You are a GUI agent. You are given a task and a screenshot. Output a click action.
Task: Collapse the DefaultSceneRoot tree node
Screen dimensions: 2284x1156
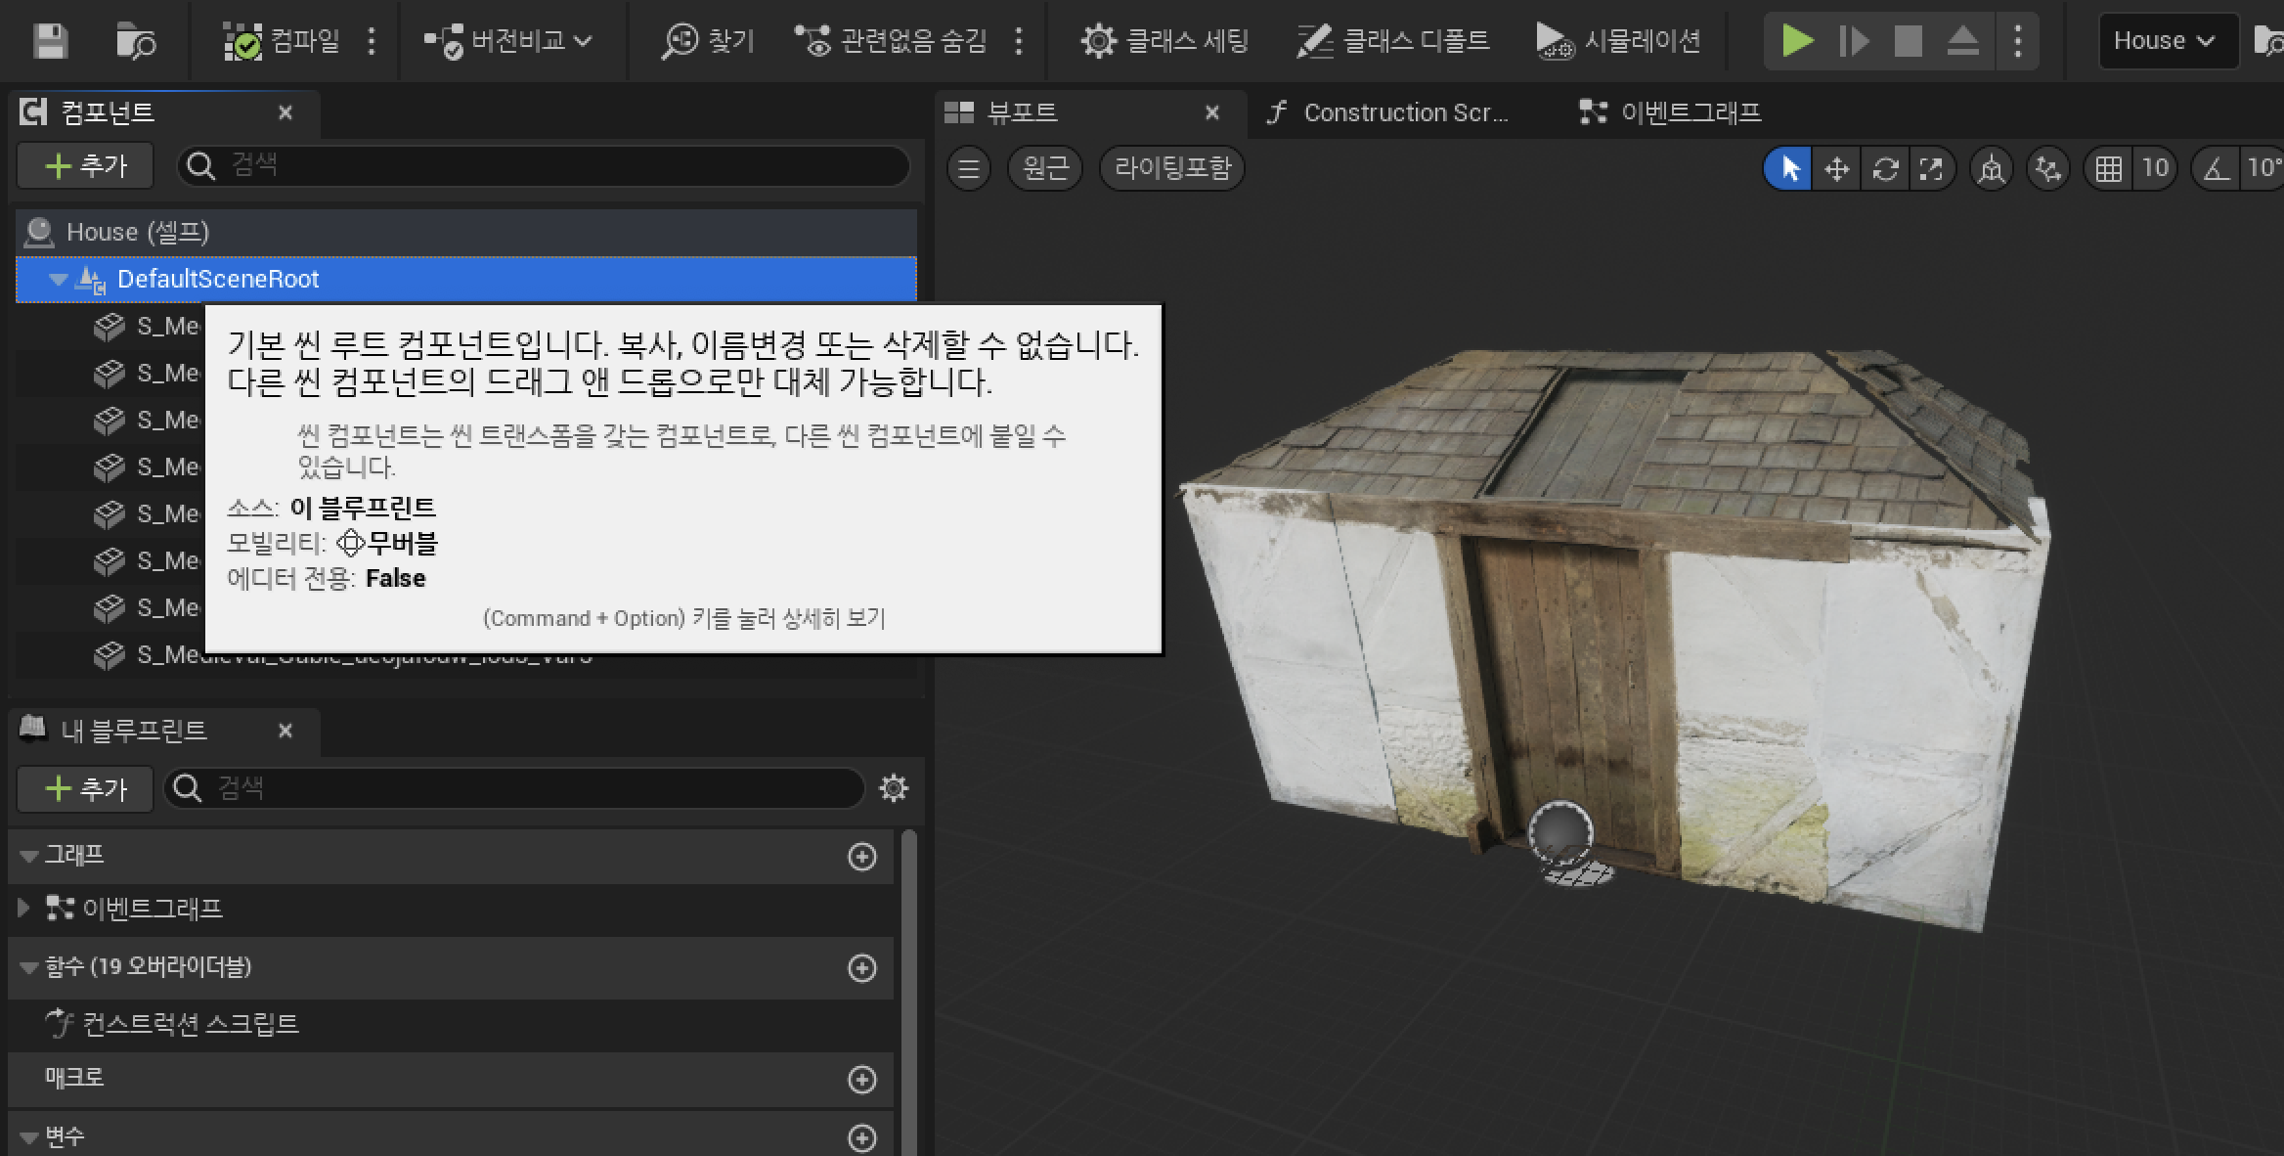pyautogui.click(x=58, y=280)
